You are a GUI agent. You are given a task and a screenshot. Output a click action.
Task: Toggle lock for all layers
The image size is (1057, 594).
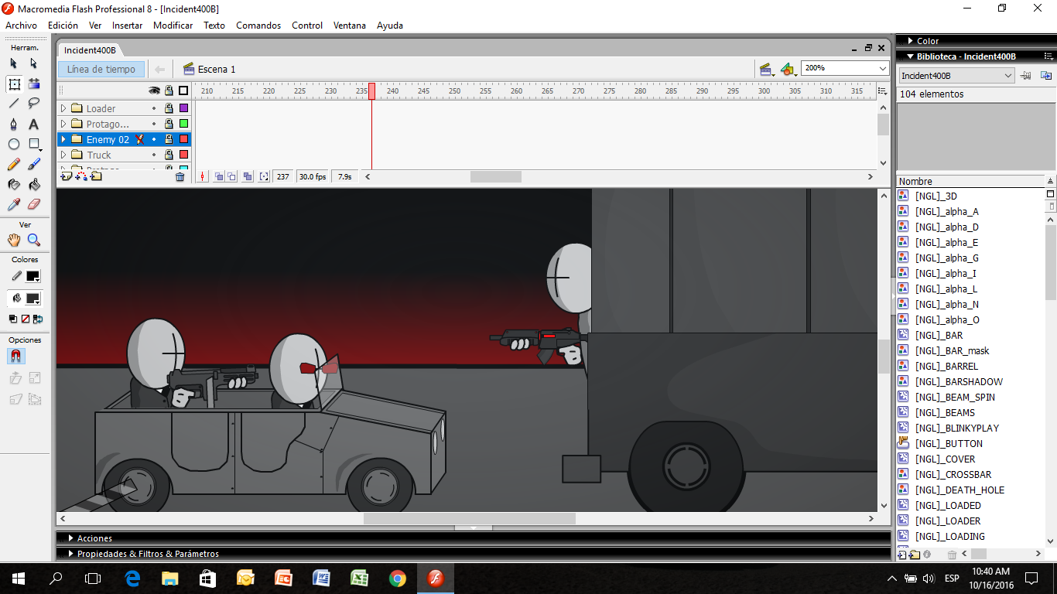click(x=169, y=90)
